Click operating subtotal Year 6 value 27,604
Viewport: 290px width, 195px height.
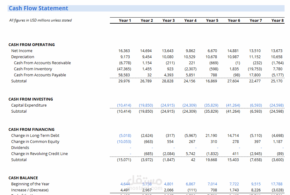(x=233, y=81)
